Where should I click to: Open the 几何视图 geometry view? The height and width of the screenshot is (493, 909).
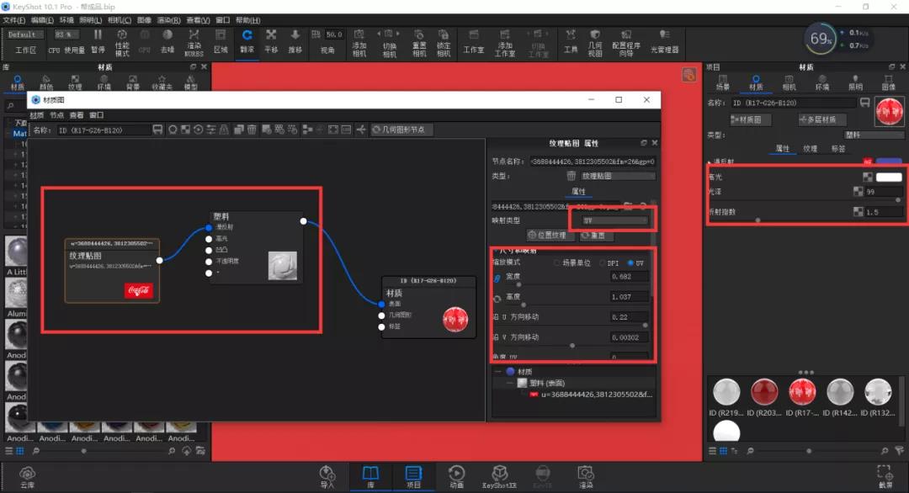coord(595,44)
